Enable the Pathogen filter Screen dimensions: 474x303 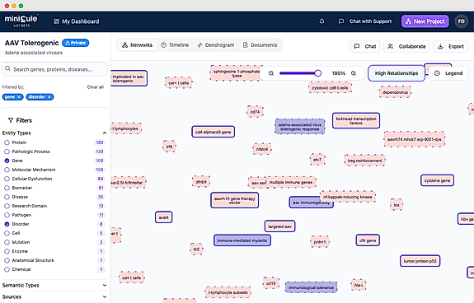point(7,215)
